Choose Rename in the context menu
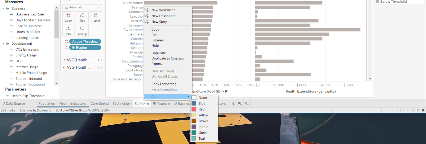This screenshot has width=426, height=144. coord(158,40)
